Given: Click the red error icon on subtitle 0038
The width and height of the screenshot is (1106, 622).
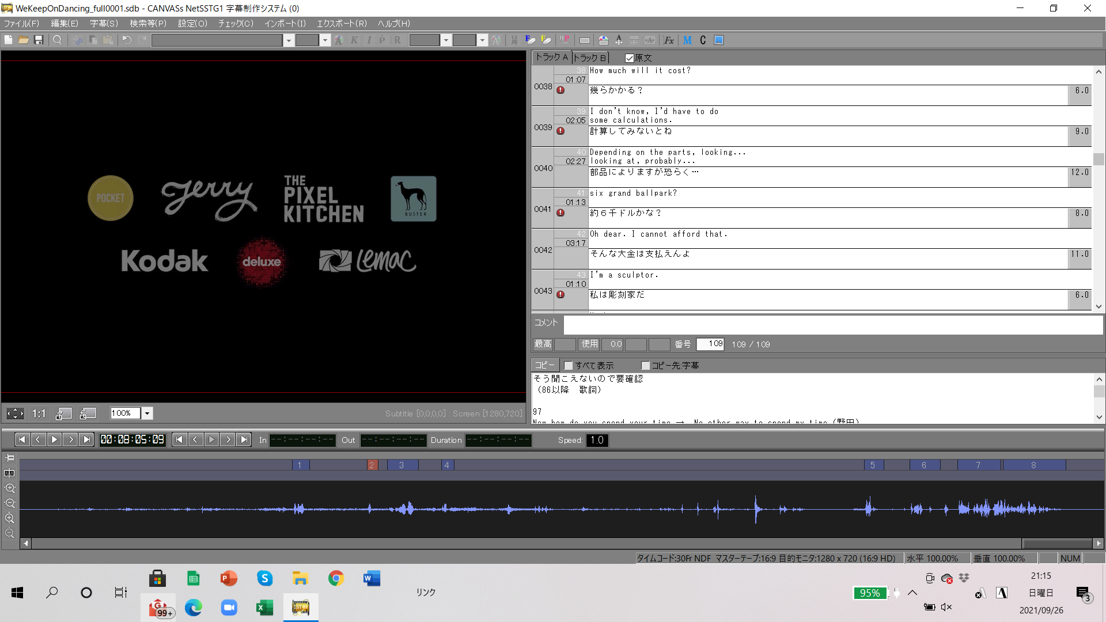Looking at the screenshot, I should click(x=560, y=90).
